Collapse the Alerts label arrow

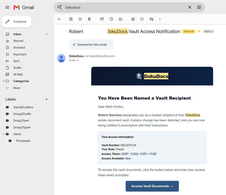click(x=4, y=134)
